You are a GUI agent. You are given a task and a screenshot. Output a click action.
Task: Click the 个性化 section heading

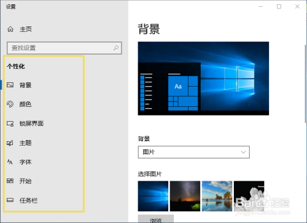coord(16,66)
